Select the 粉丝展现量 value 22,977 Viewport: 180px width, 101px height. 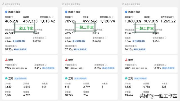point(69,33)
